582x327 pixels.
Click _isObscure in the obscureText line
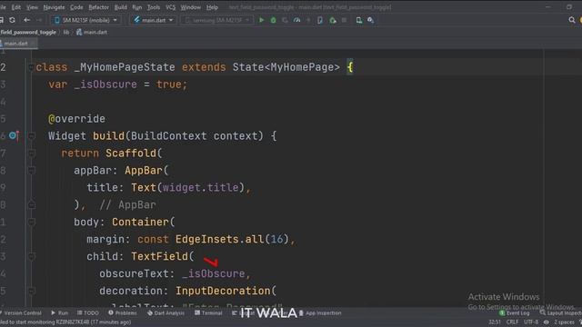tap(214, 273)
